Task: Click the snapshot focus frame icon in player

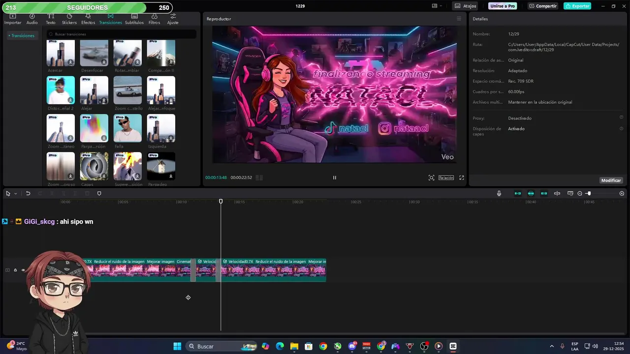Action: point(431,177)
